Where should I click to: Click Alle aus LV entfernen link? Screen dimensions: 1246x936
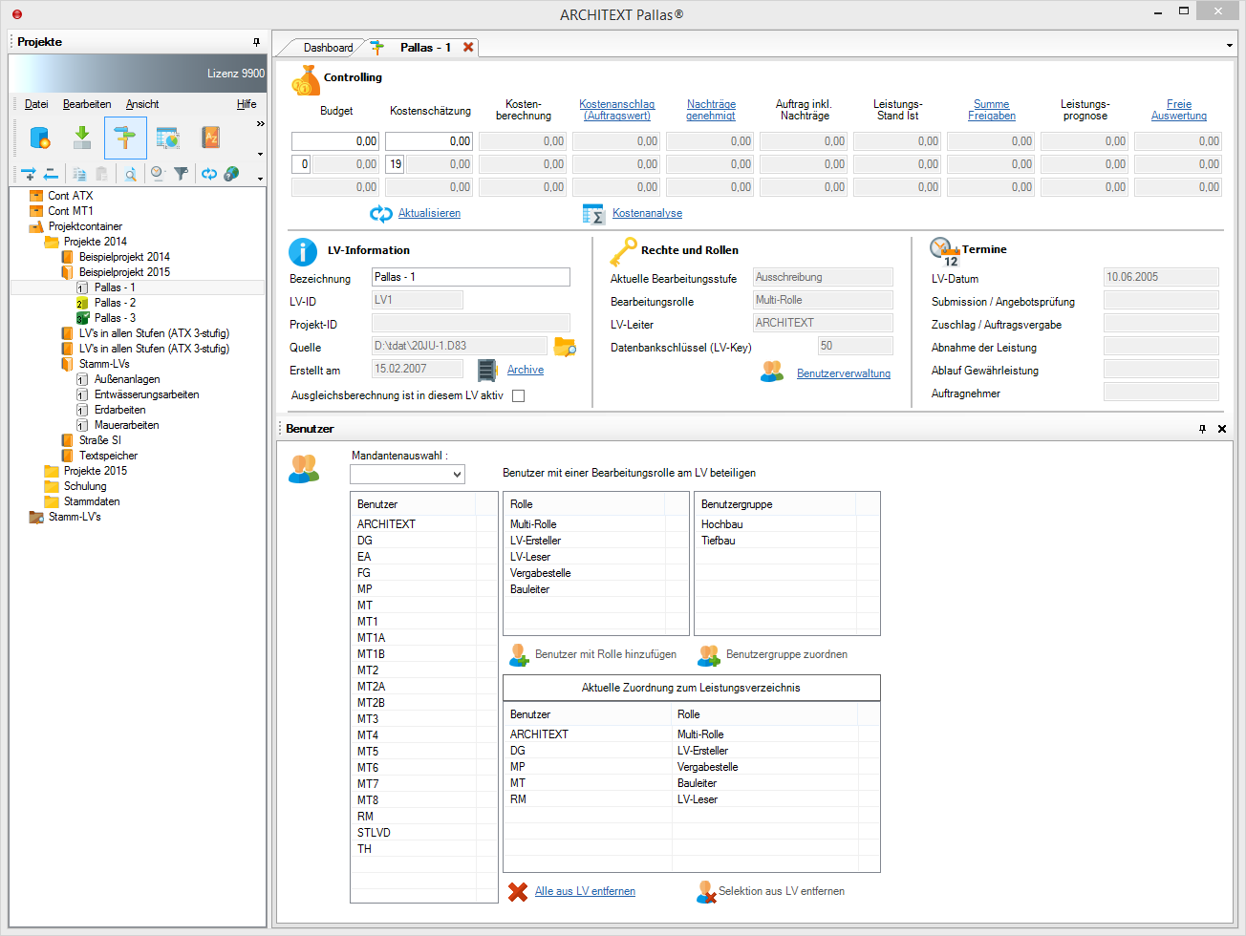[x=585, y=891]
